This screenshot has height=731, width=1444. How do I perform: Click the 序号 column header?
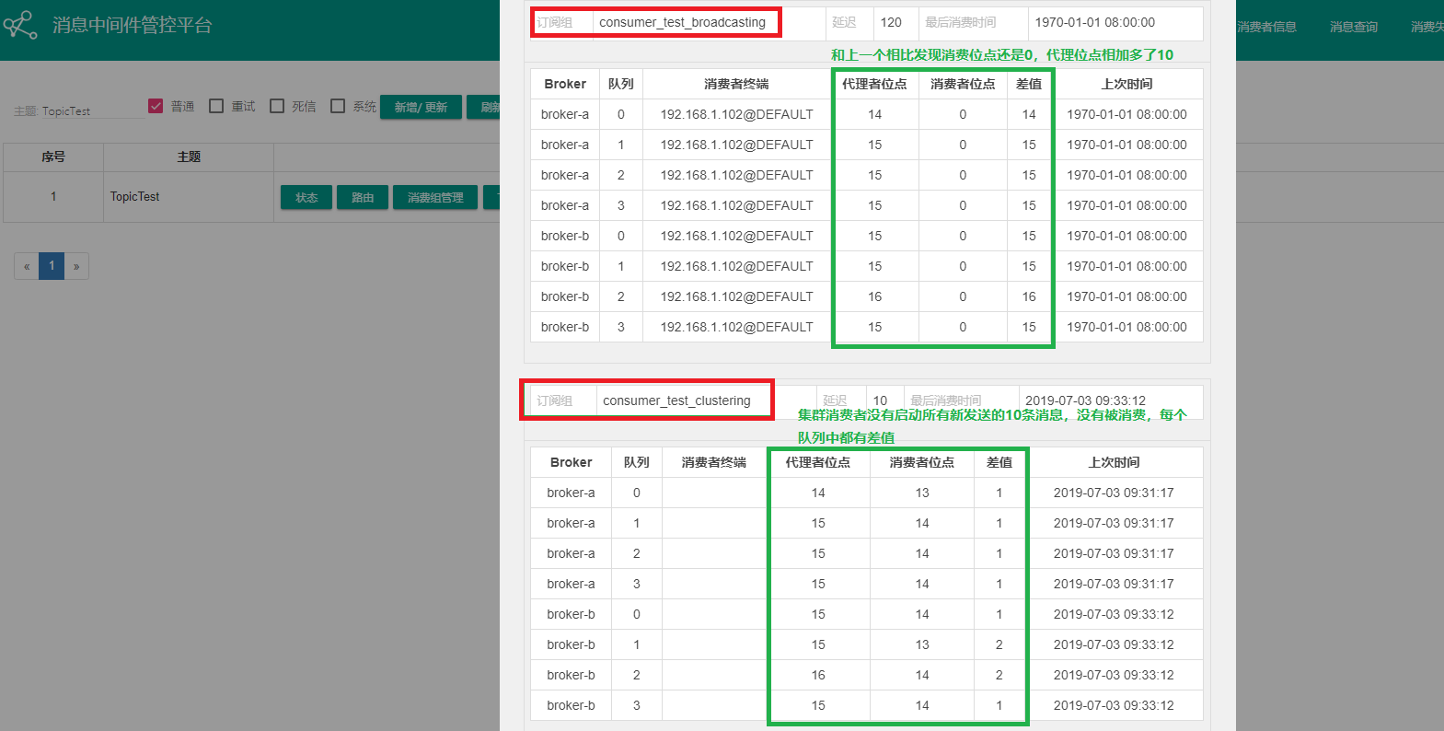[53, 157]
